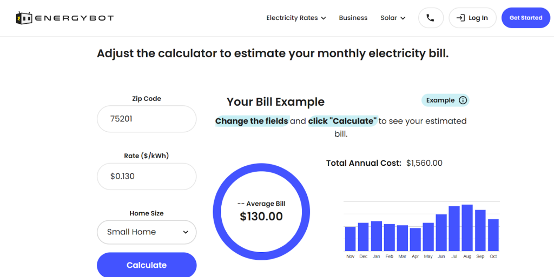
Task: Select the November bar in chart
Action: click(350, 238)
